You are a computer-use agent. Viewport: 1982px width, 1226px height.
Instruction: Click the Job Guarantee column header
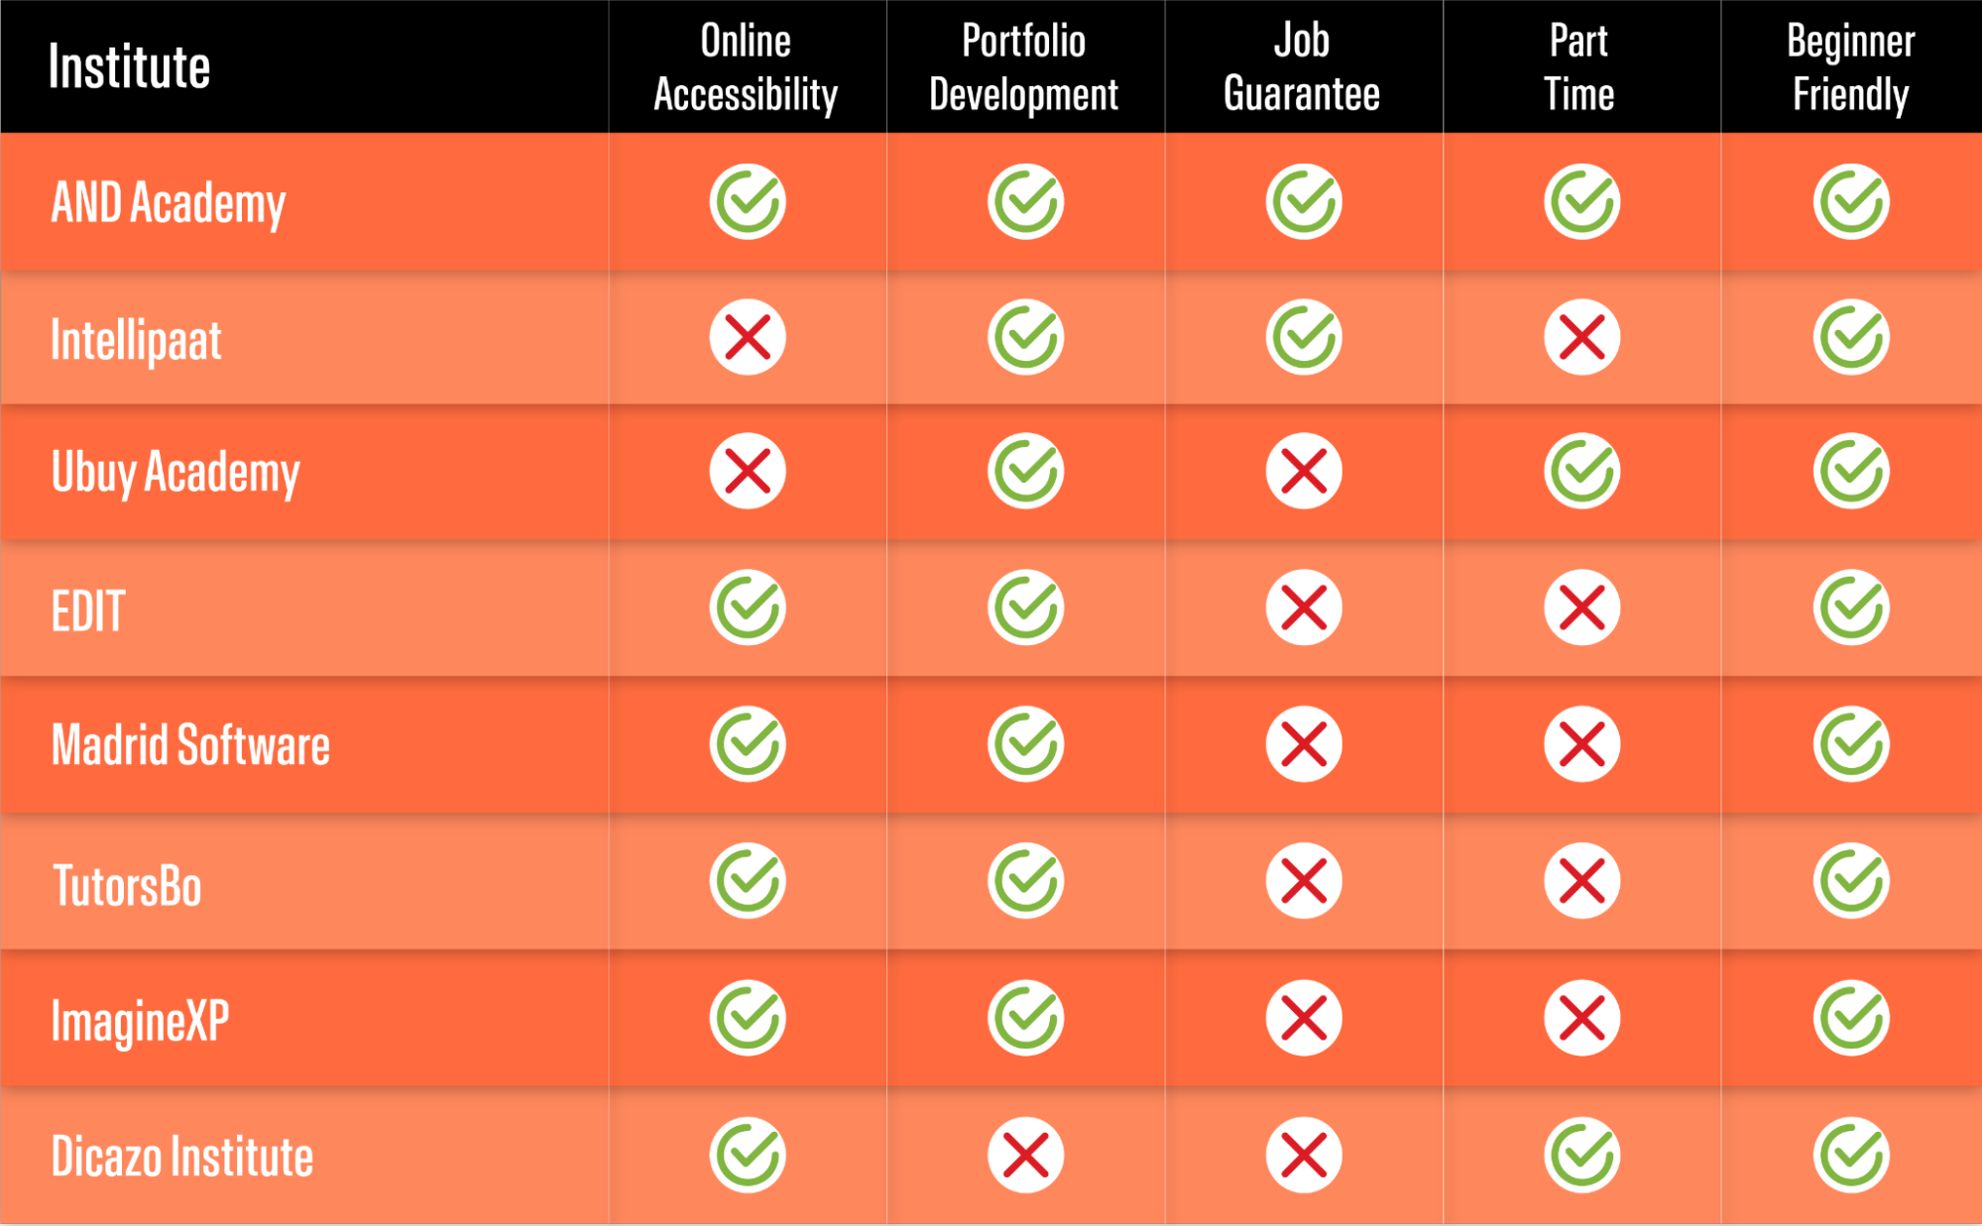point(1302,67)
